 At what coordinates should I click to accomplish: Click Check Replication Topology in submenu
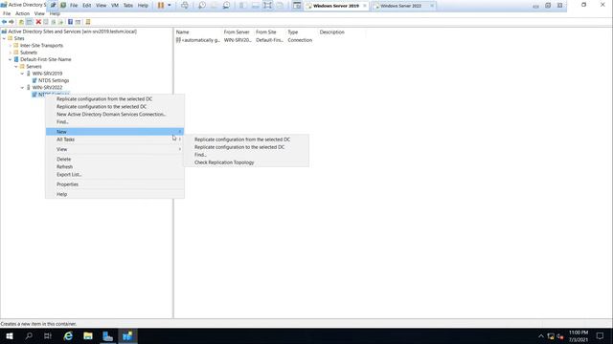[x=246, y=162]
